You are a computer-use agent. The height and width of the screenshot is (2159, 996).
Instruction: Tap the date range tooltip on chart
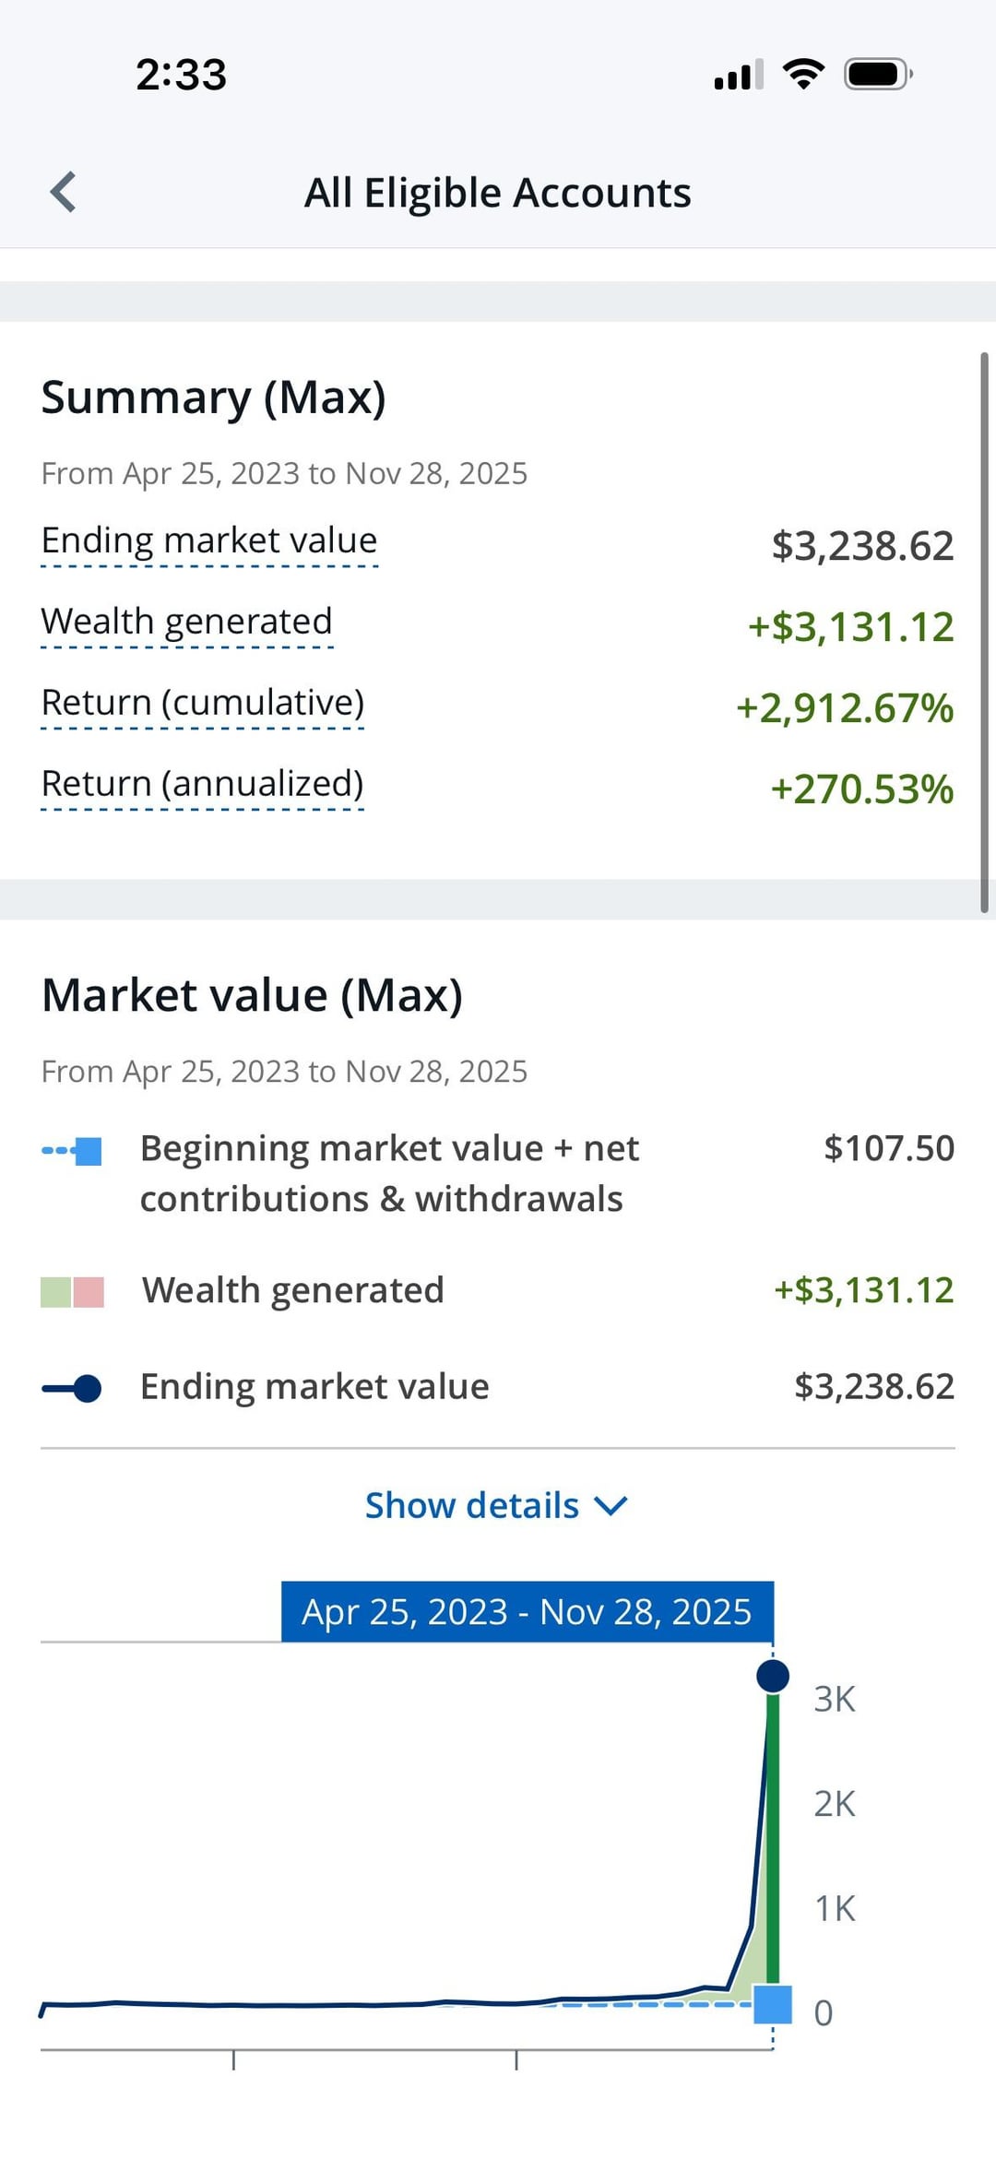[x=527, y=1611]
